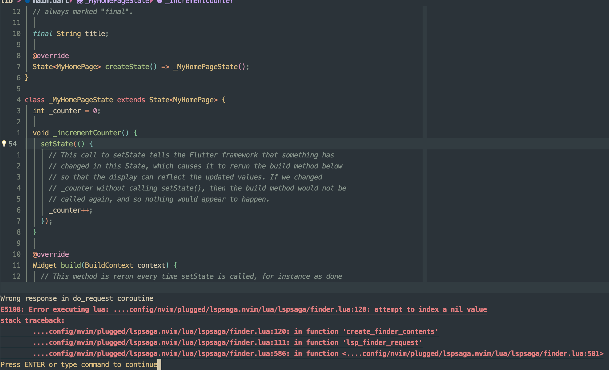609x370 pixels.
Task: Toggle a breakpoint on line 54 gutter
Action: click(13, 144)
